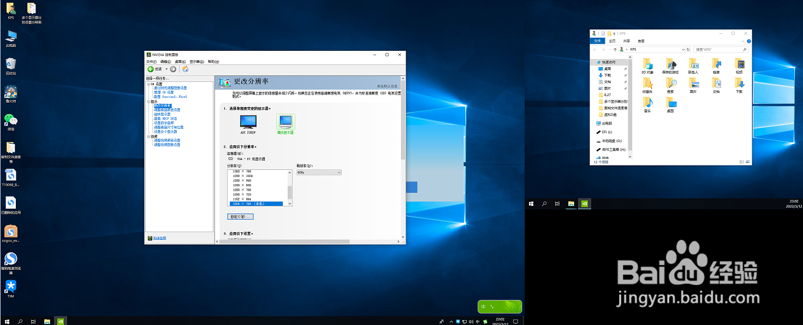Click the Explorer back navigation arrow

(595, 50)
